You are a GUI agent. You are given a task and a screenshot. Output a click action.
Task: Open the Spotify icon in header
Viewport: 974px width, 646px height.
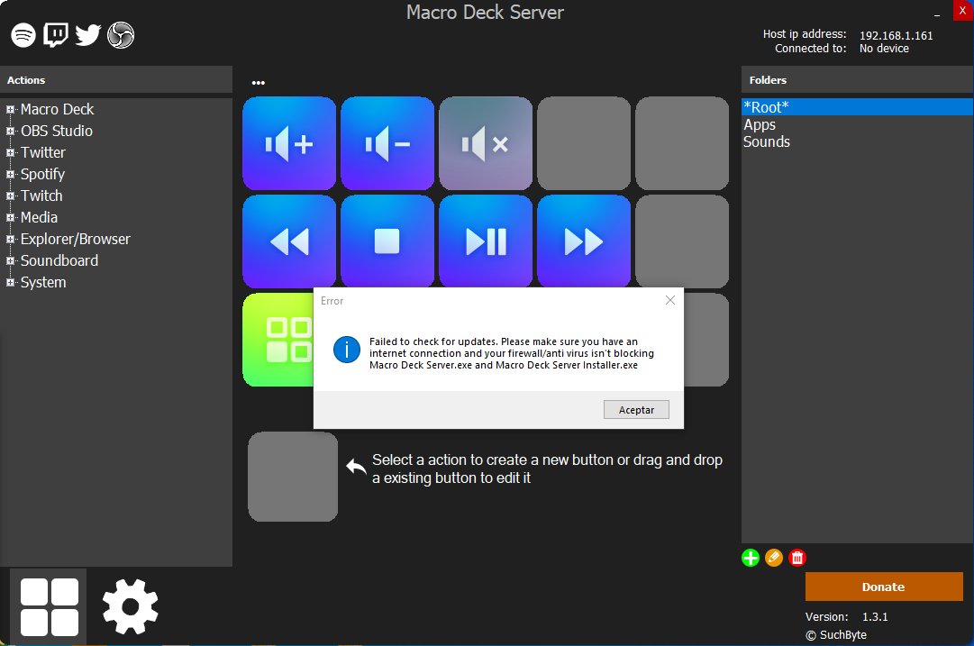pyautogui.click(x=23, y=35)
